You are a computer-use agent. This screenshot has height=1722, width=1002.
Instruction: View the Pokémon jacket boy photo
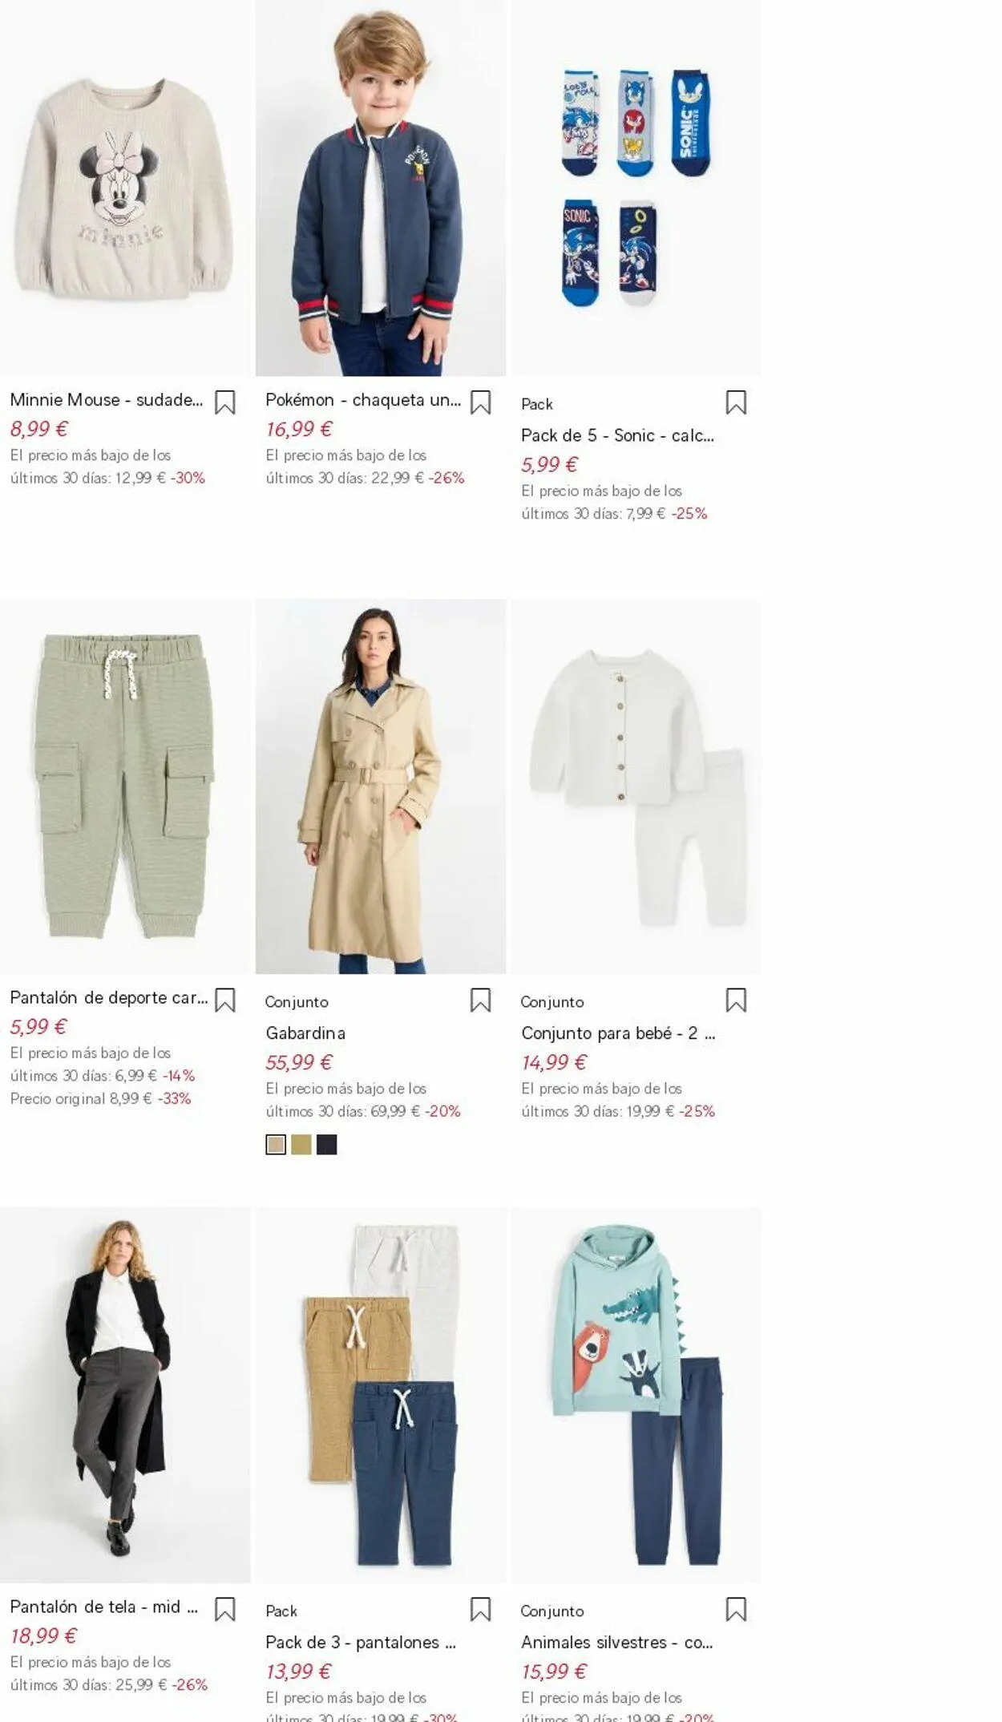click(x=381, y=188)
